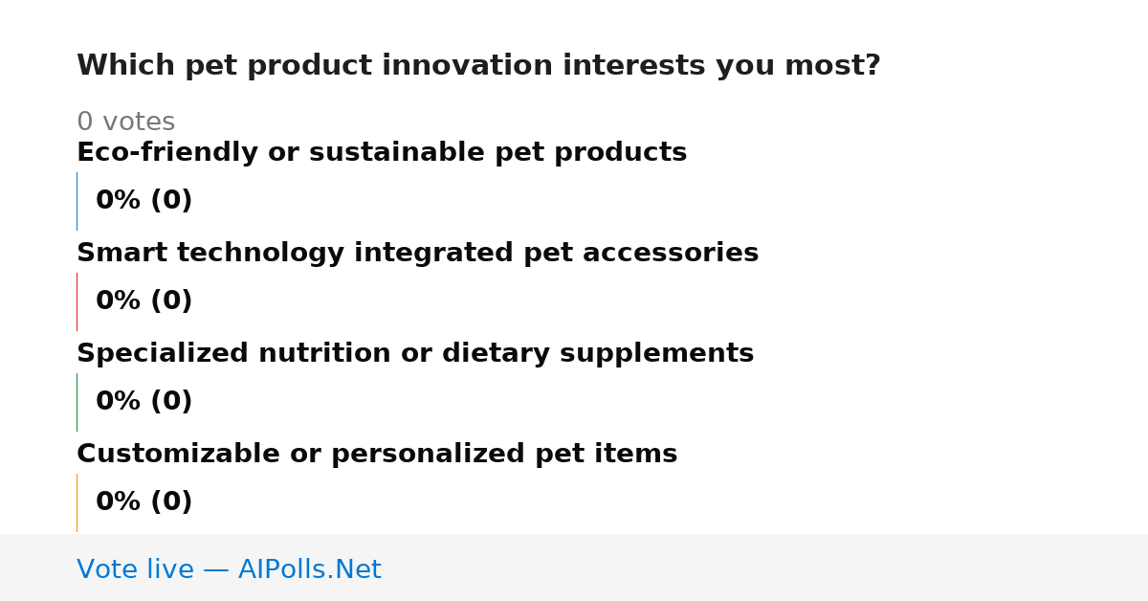Click the (0) vote count for Specialized nutrition
The image size is (1148, 601).
point(171,402)
